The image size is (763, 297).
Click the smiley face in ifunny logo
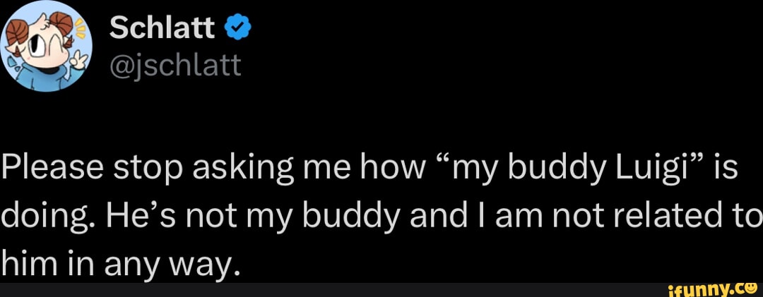pos(749,286)
